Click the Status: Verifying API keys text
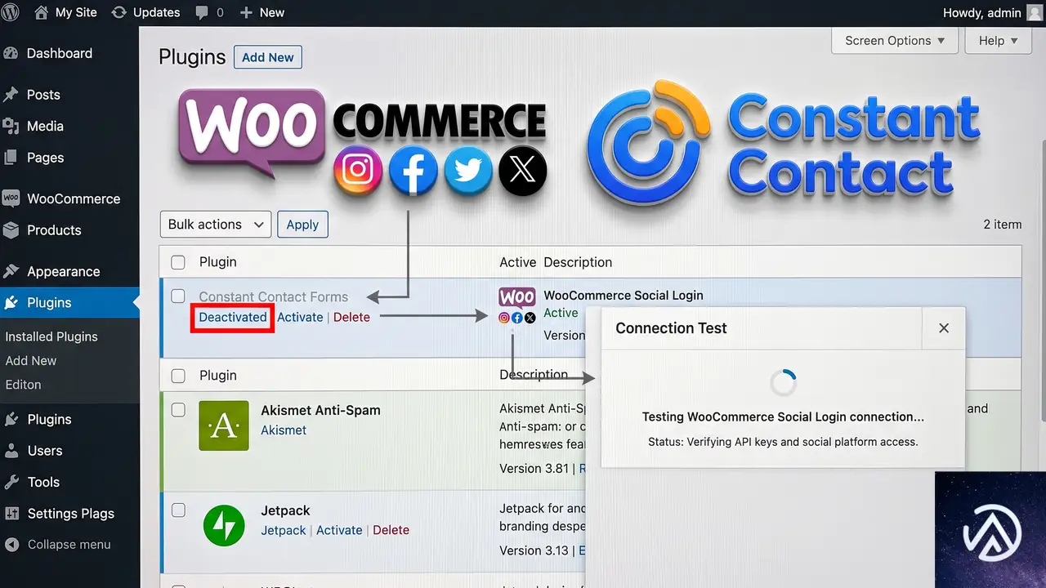 coord(783,442)
